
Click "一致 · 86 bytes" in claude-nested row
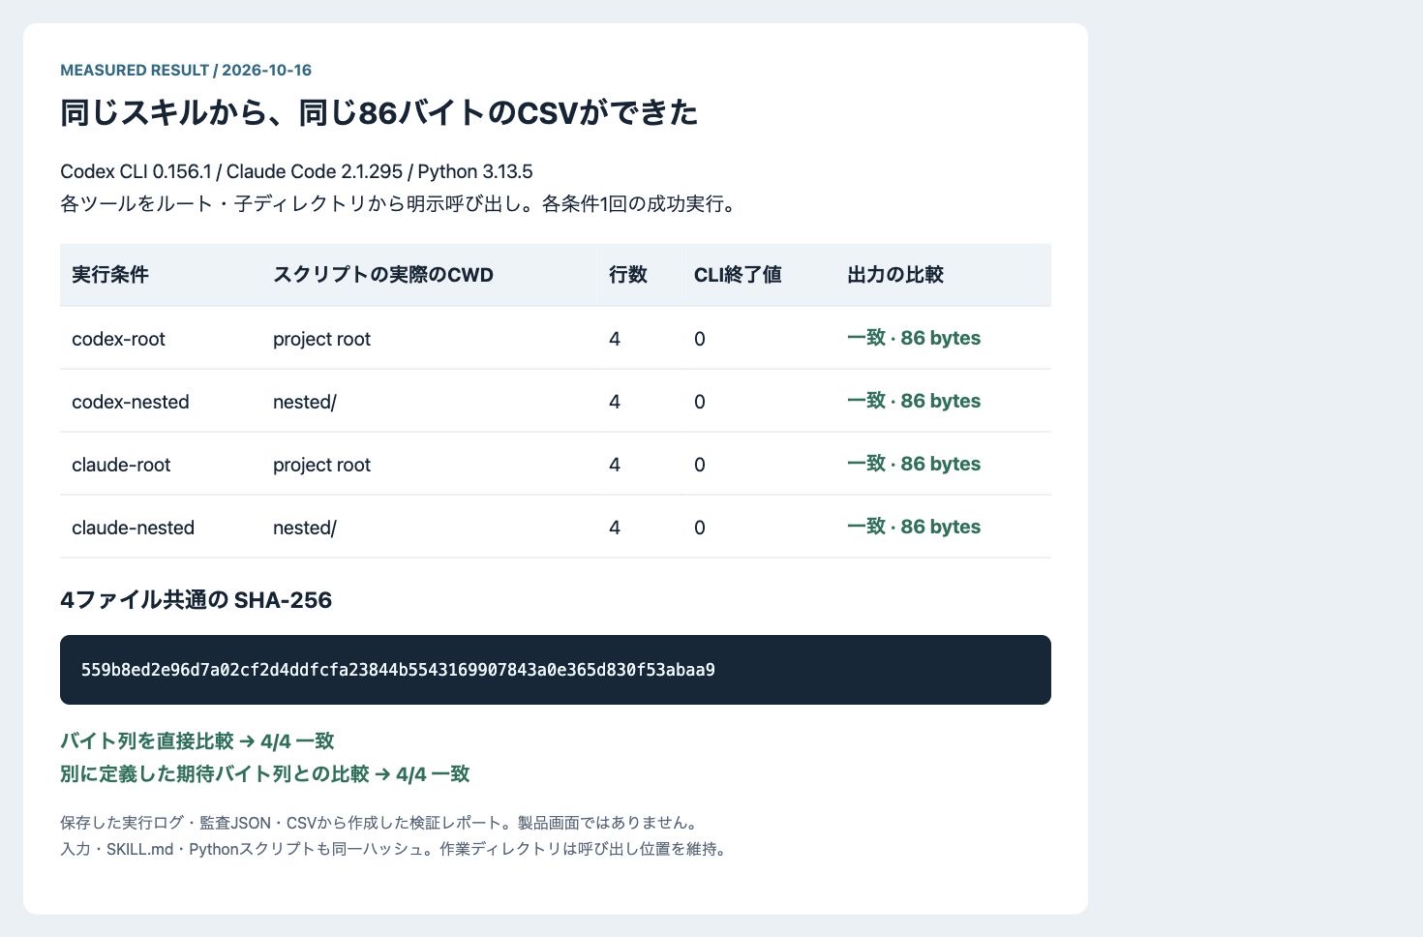[914, 527]
